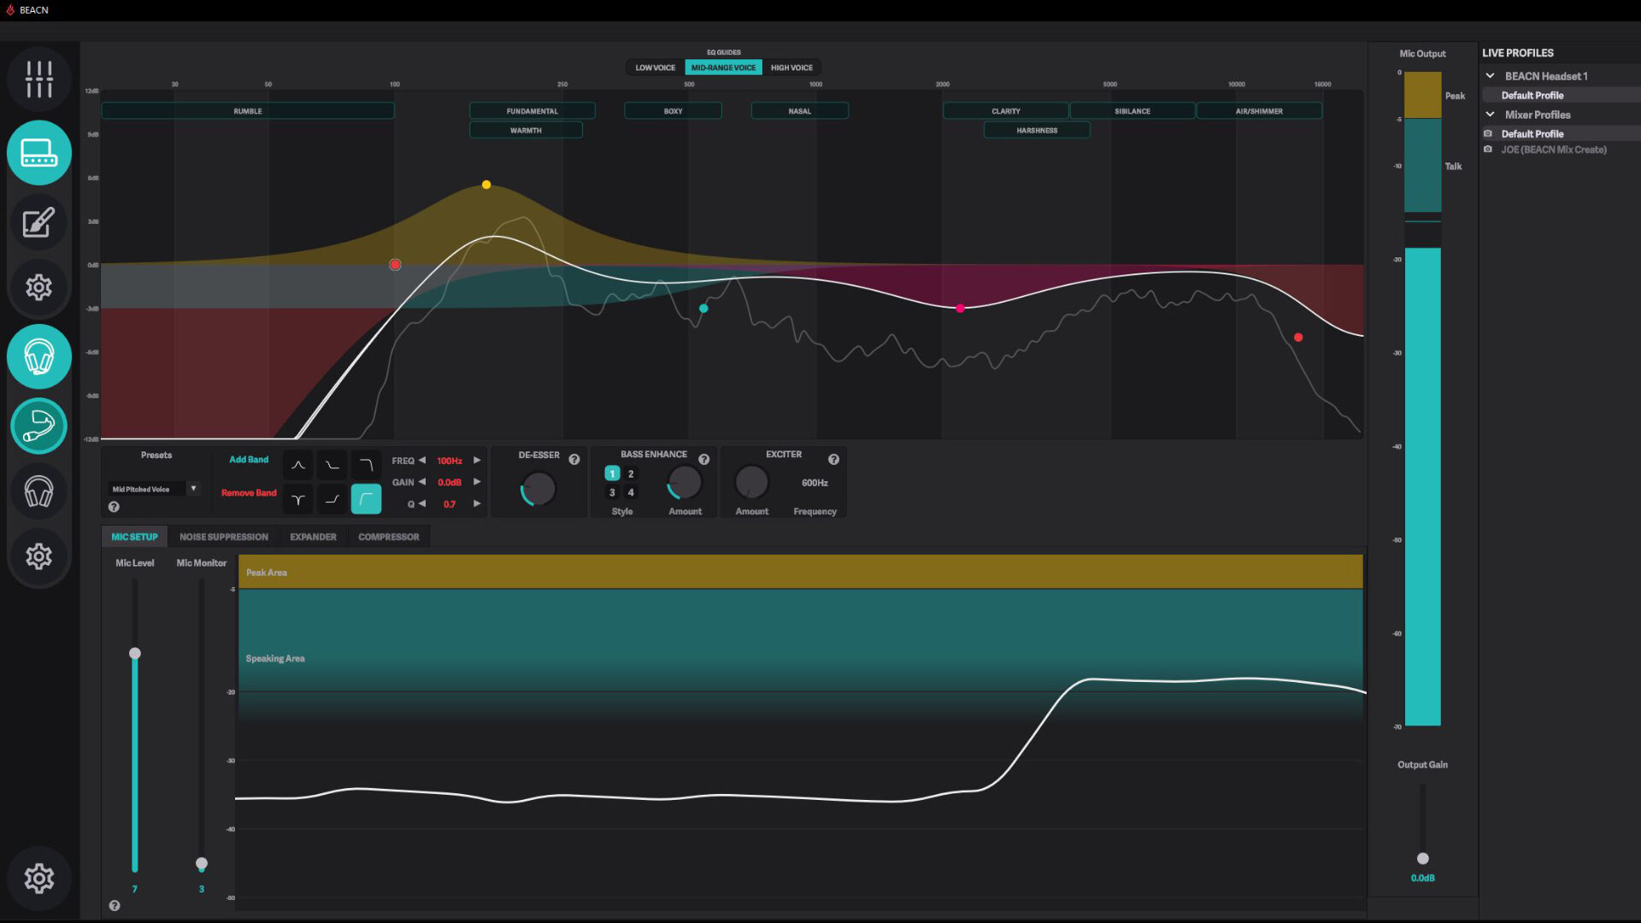Open the Compressor tab
Screen dimensions: 1641x923
389,537
